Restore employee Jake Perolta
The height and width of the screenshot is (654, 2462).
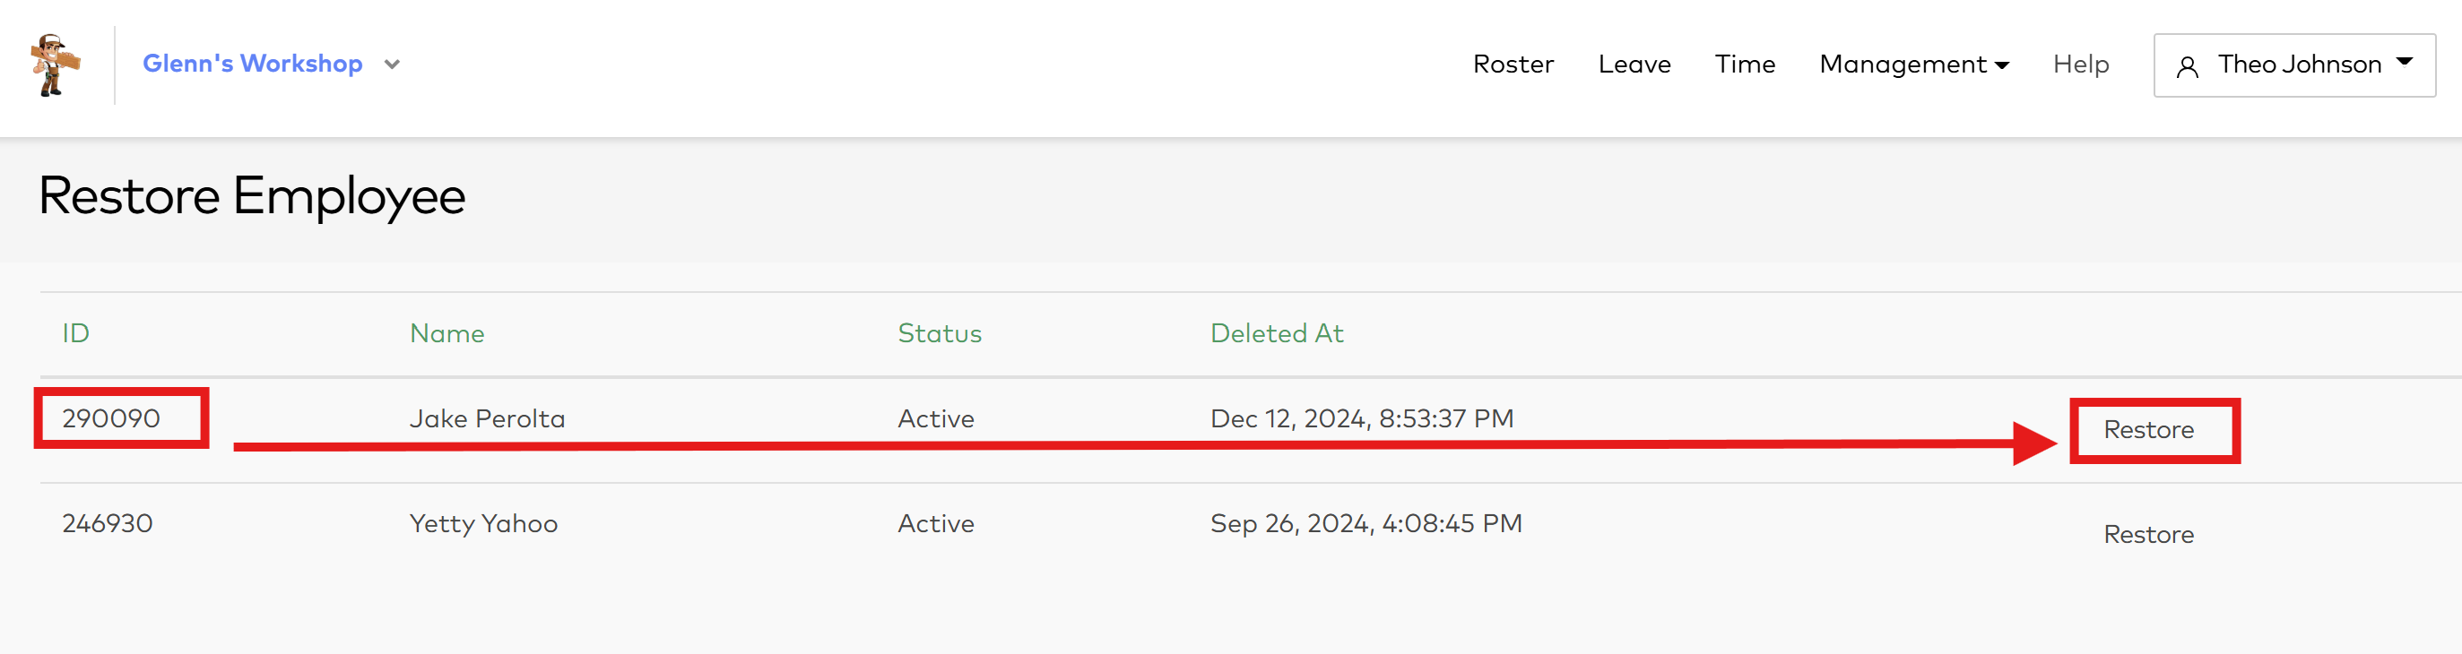[x=2148, y=430]
